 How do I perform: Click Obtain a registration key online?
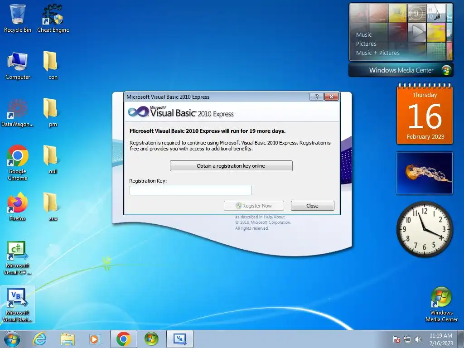[231, 166]
